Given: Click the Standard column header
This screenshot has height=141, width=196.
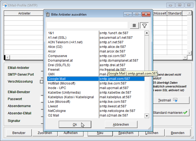Looking at the screenshot, I should click(175, 13).
